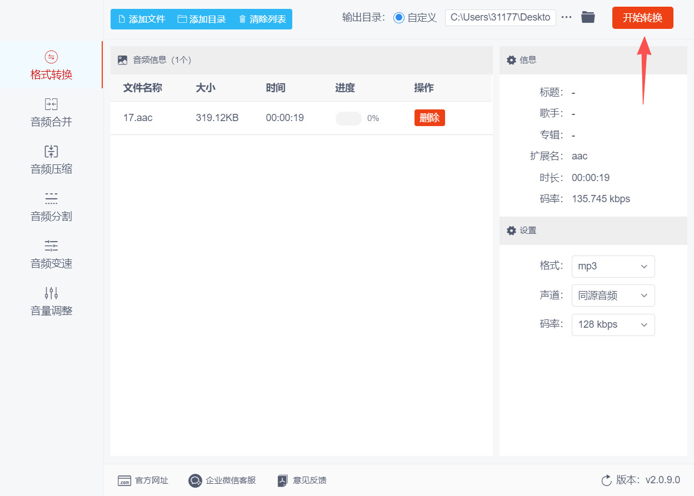Open the 音频分割 (audio split) tool
694x496 pixels.
tap(51, 207)
